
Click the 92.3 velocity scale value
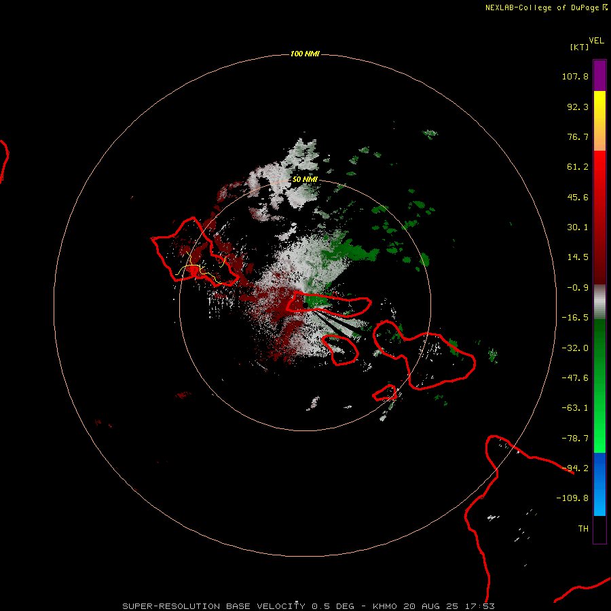pos(578,107)
